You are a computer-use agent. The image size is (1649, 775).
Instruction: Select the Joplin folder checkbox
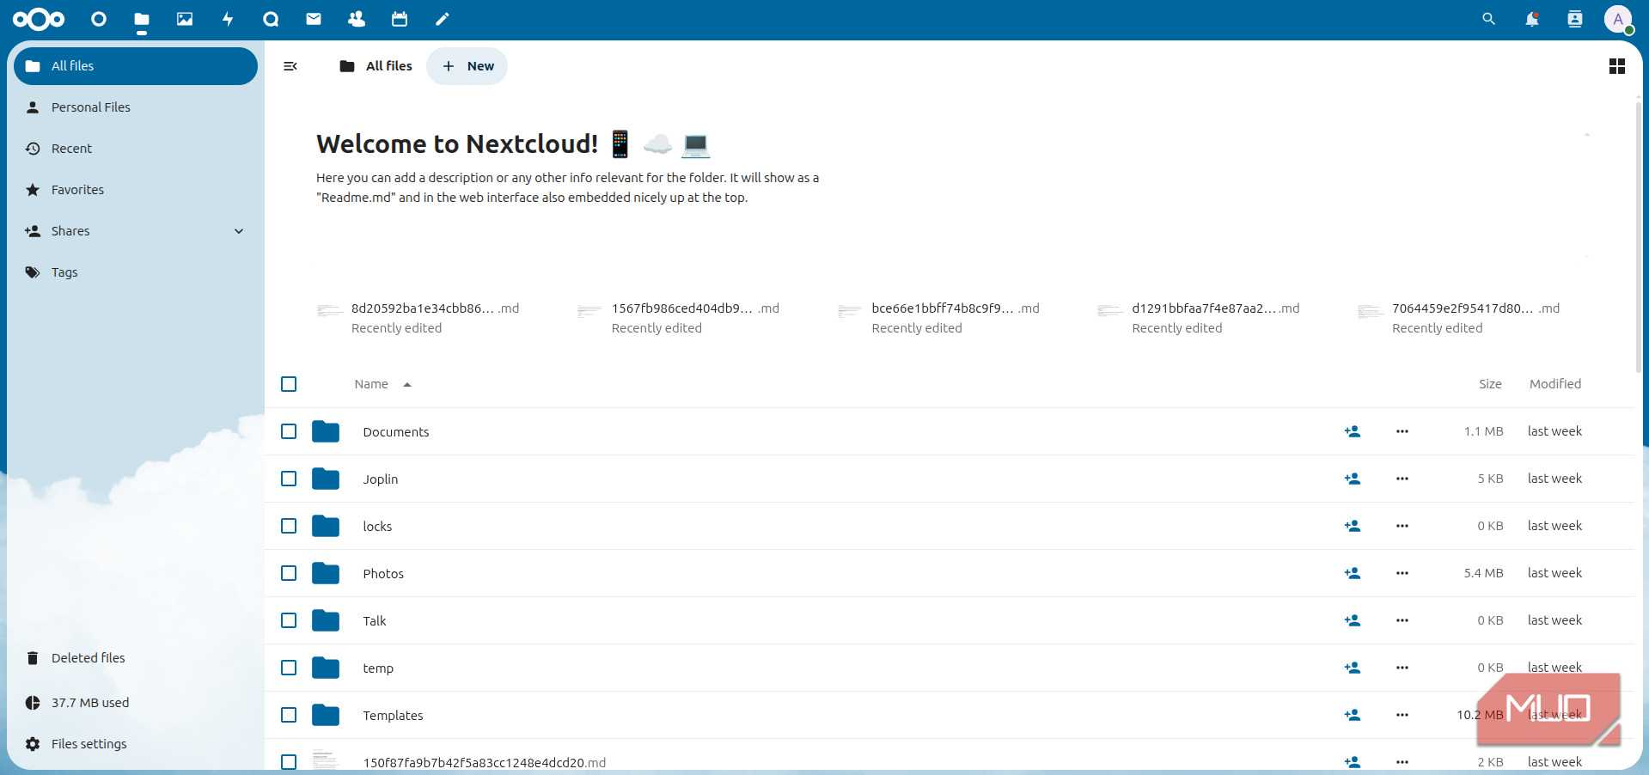pos(289,479)
